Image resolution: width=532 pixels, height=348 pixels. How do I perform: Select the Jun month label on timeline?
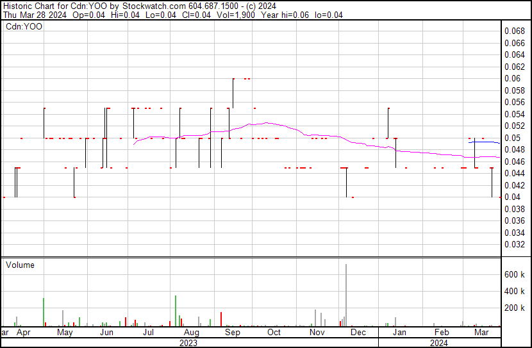[x=106, y=333]
